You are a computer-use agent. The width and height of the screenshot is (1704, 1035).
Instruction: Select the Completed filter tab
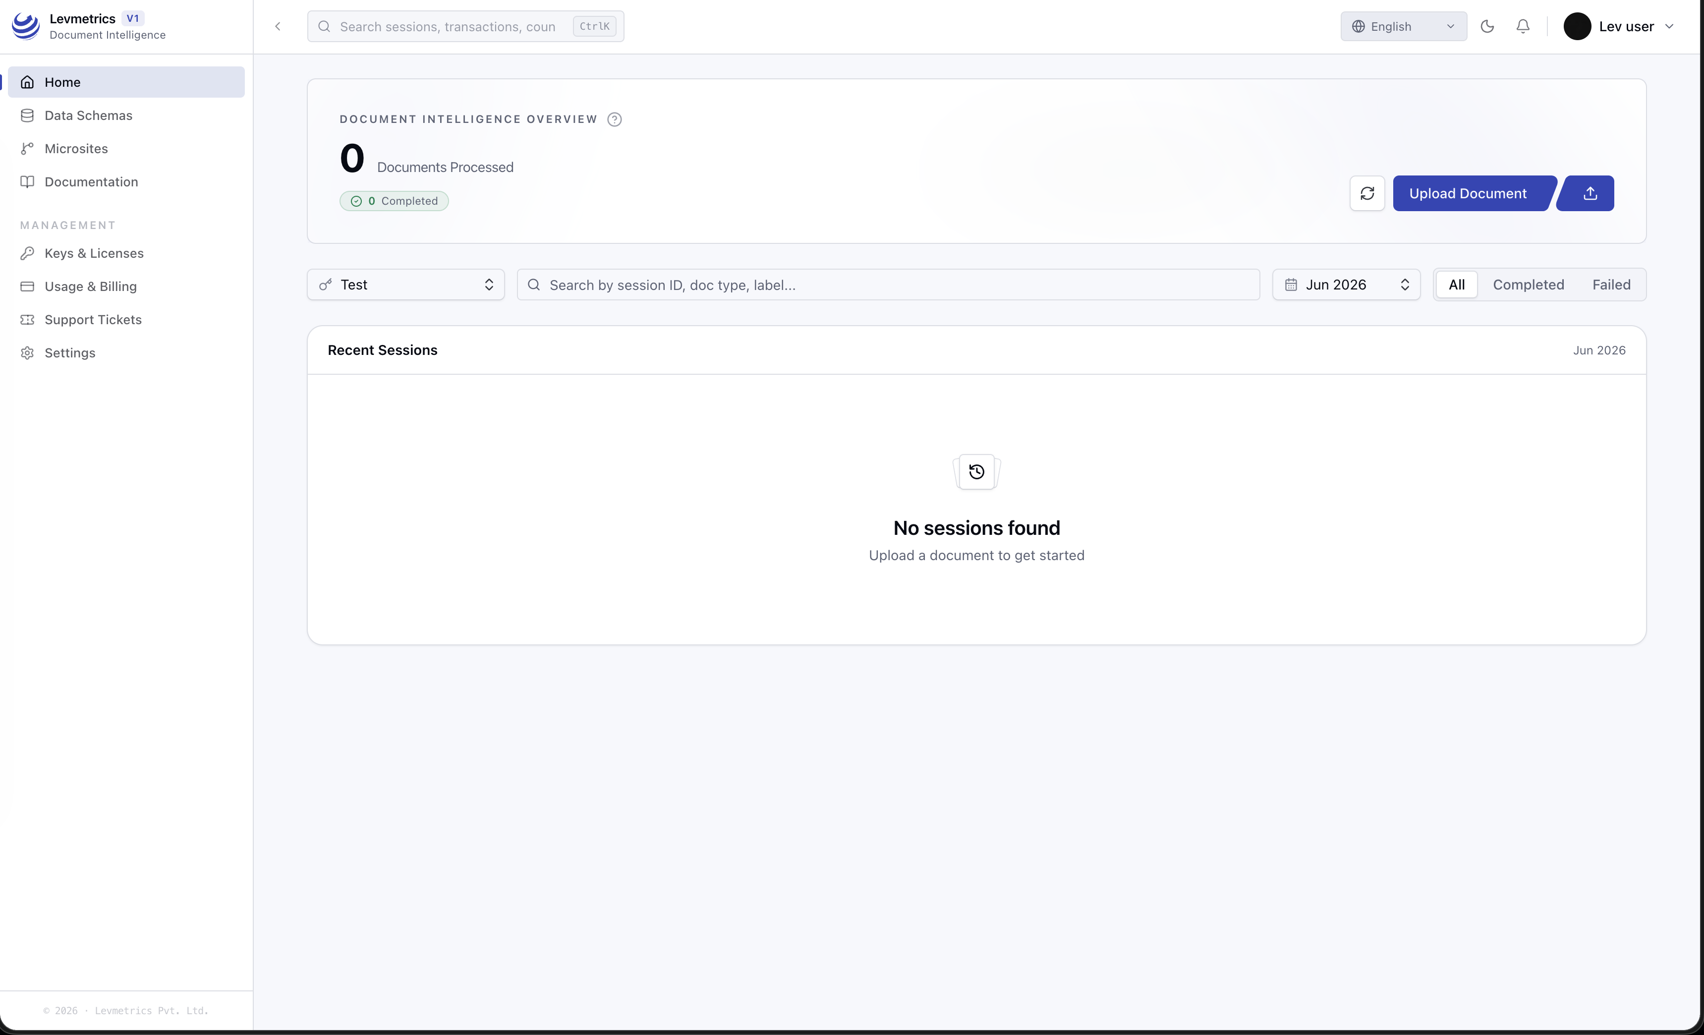click(1529, 285)
